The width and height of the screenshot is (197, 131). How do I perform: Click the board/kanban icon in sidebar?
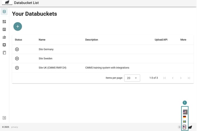click(4, 29)
